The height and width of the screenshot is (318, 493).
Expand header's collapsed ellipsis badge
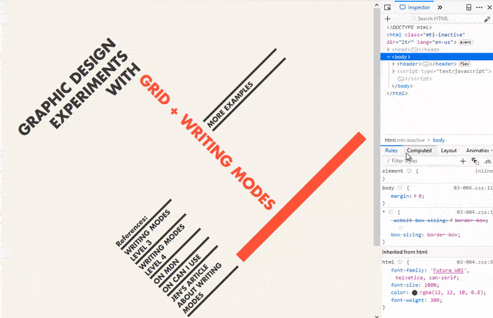[426, 64]
